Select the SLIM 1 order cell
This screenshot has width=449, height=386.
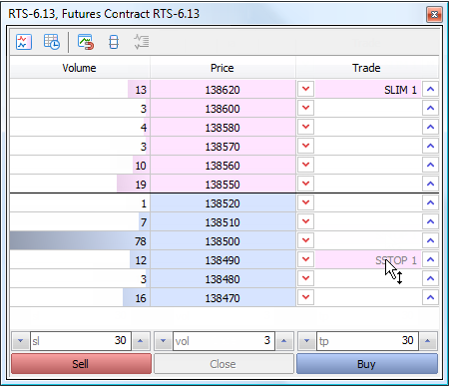pos(368,89)
